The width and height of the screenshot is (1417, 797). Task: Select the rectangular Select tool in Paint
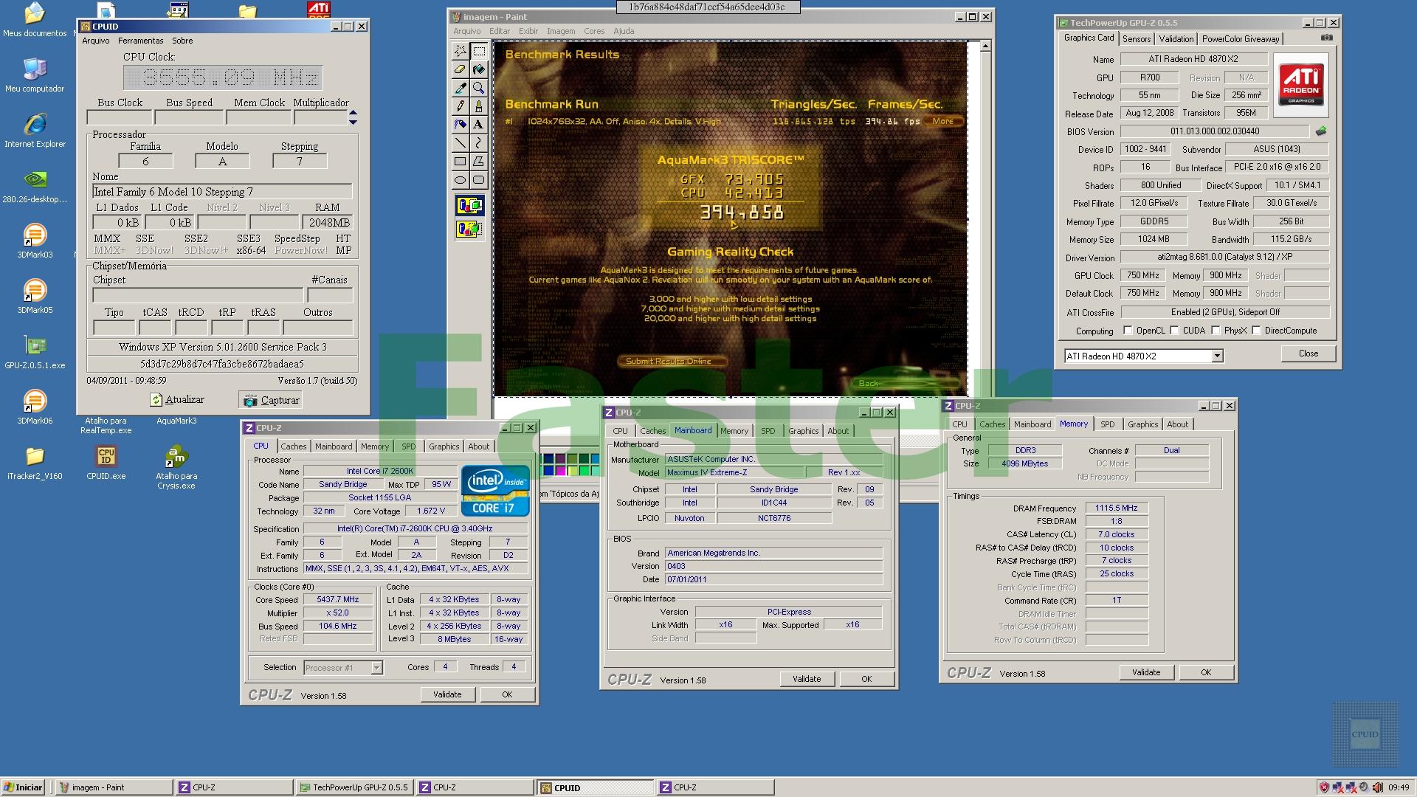pos(479,51)
